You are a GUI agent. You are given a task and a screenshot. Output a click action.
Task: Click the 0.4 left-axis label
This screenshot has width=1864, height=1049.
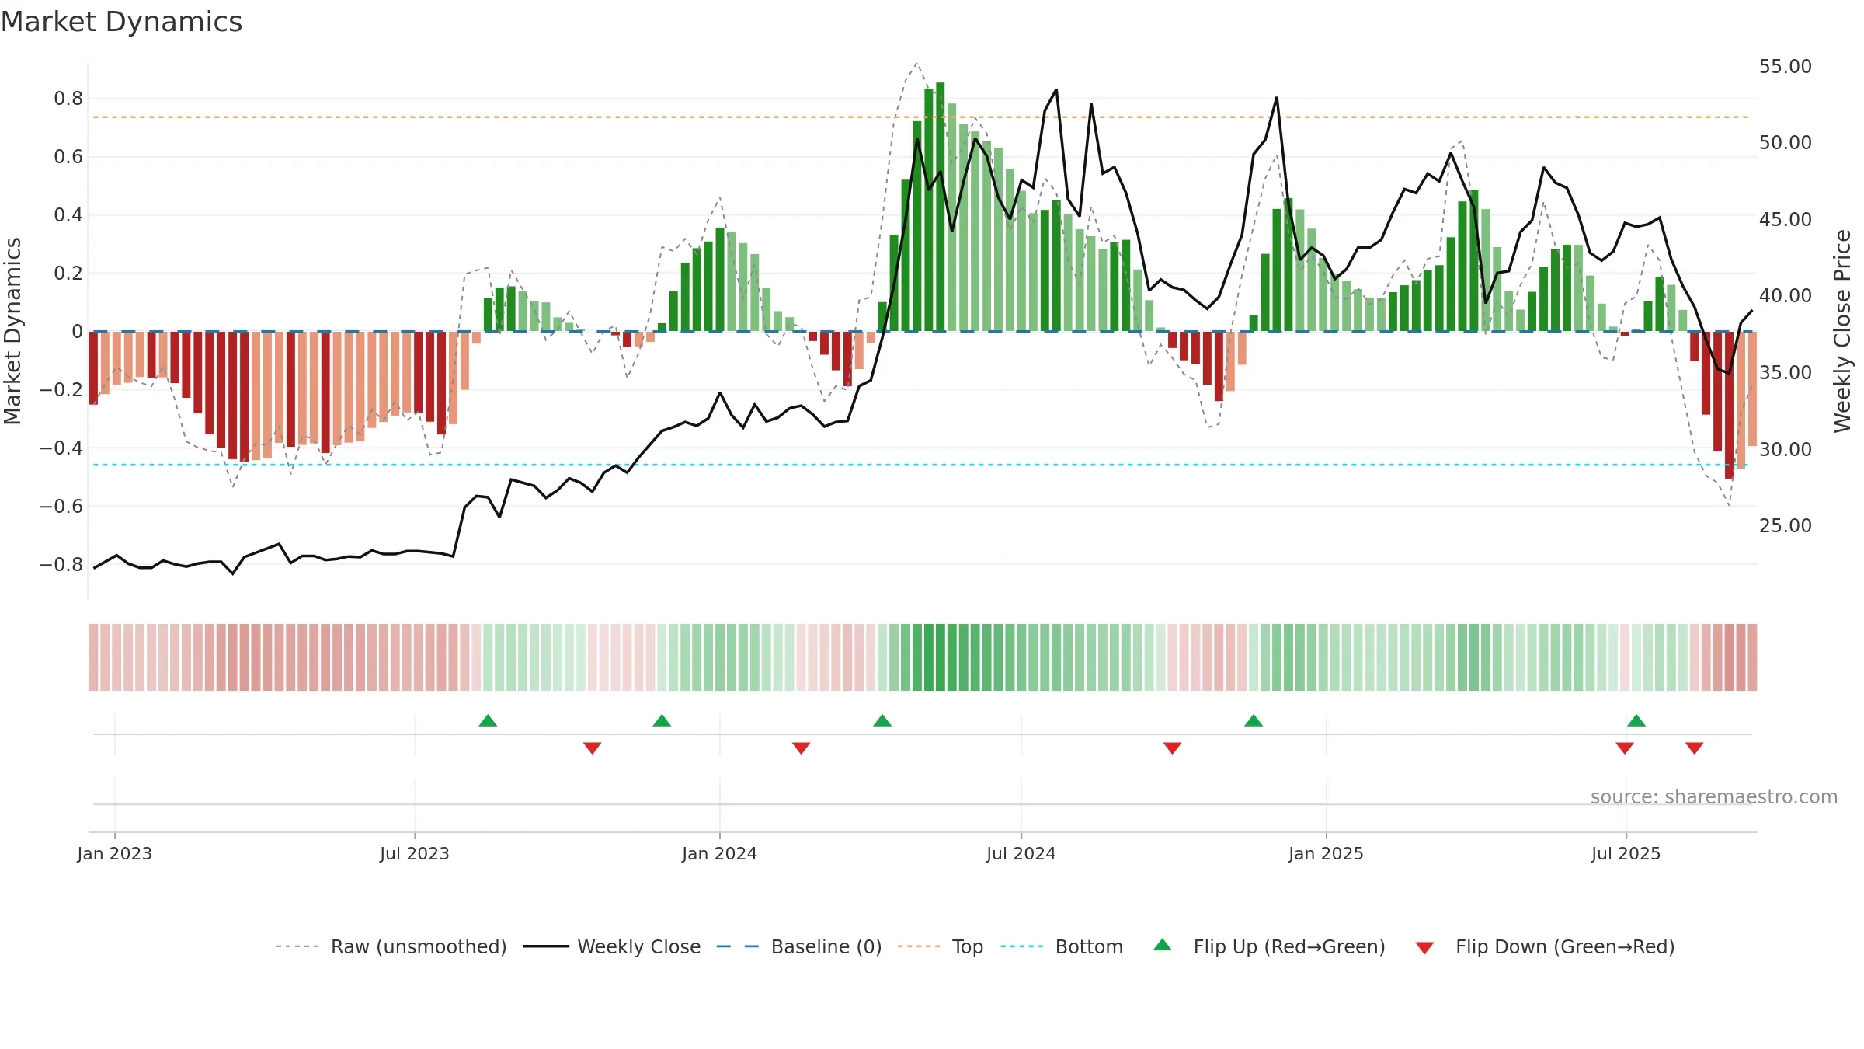[68, 215]
